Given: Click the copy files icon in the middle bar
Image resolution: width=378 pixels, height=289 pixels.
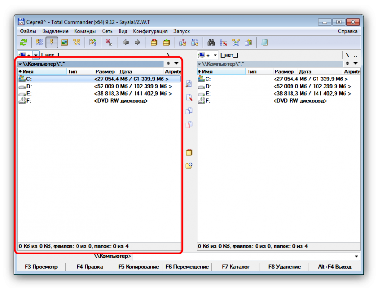Looking at the screenshot, I should [x=189, y=111].
